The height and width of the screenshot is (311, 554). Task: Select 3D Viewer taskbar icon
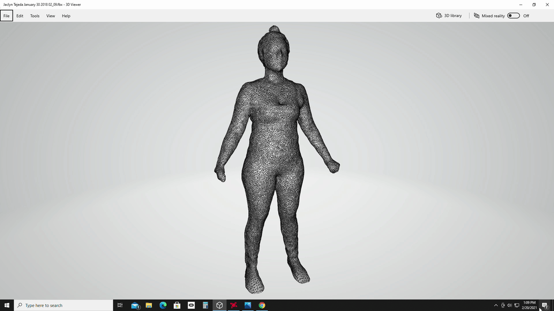click(219, 305)
